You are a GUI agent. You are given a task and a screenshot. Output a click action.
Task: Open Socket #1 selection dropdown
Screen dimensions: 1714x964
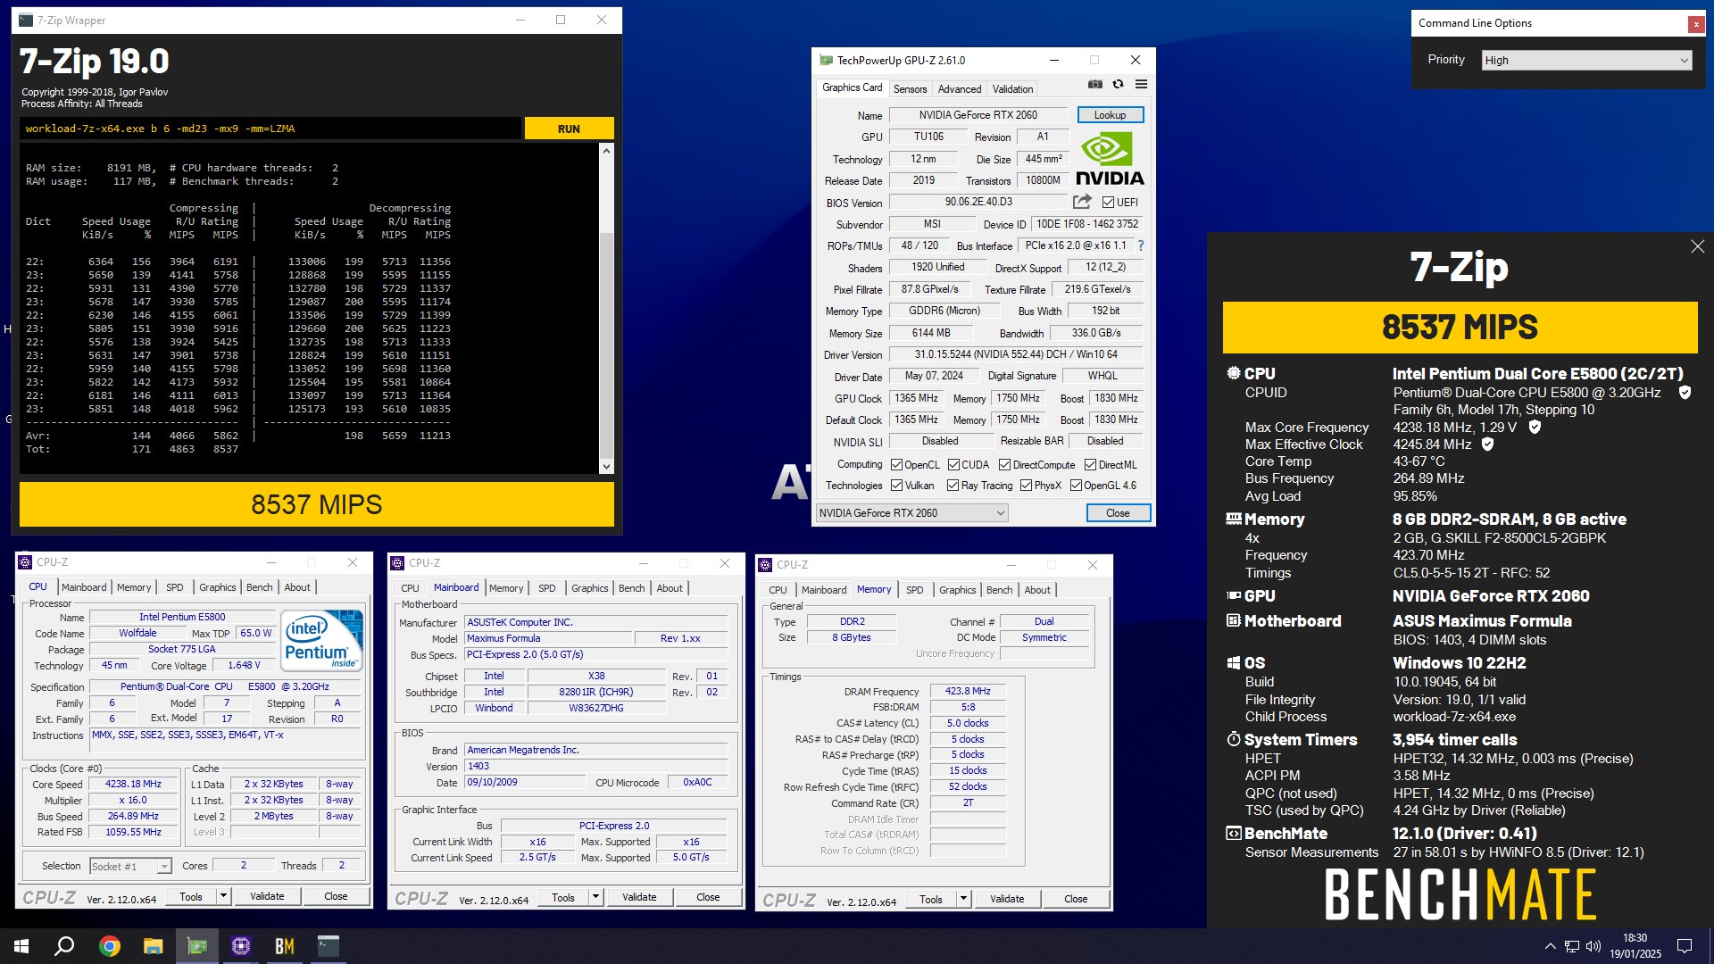[130, 866]
